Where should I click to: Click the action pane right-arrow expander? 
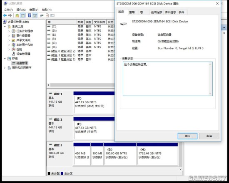pyautogui.click(x=224, y=33)
